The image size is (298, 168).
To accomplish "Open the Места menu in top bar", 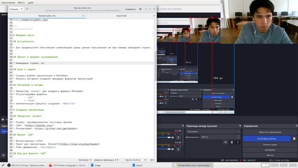I will (x=21, y=3).
